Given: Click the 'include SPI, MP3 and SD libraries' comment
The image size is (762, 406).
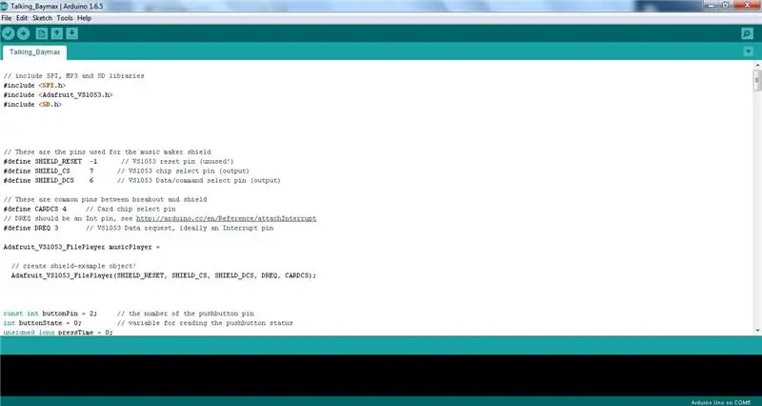Looking at the screenshot, I should pos(74,76).
